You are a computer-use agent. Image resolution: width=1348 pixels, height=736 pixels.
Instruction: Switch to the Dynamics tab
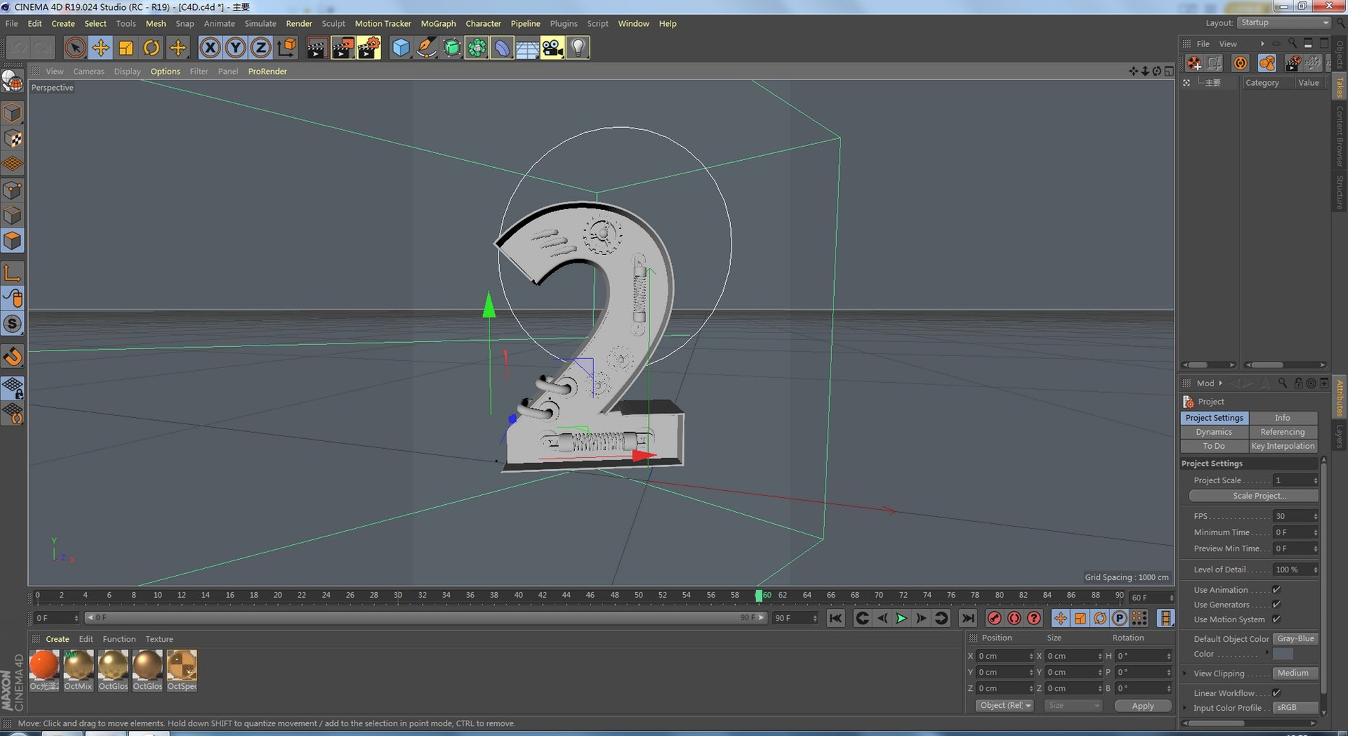[x=1214, y=432]
